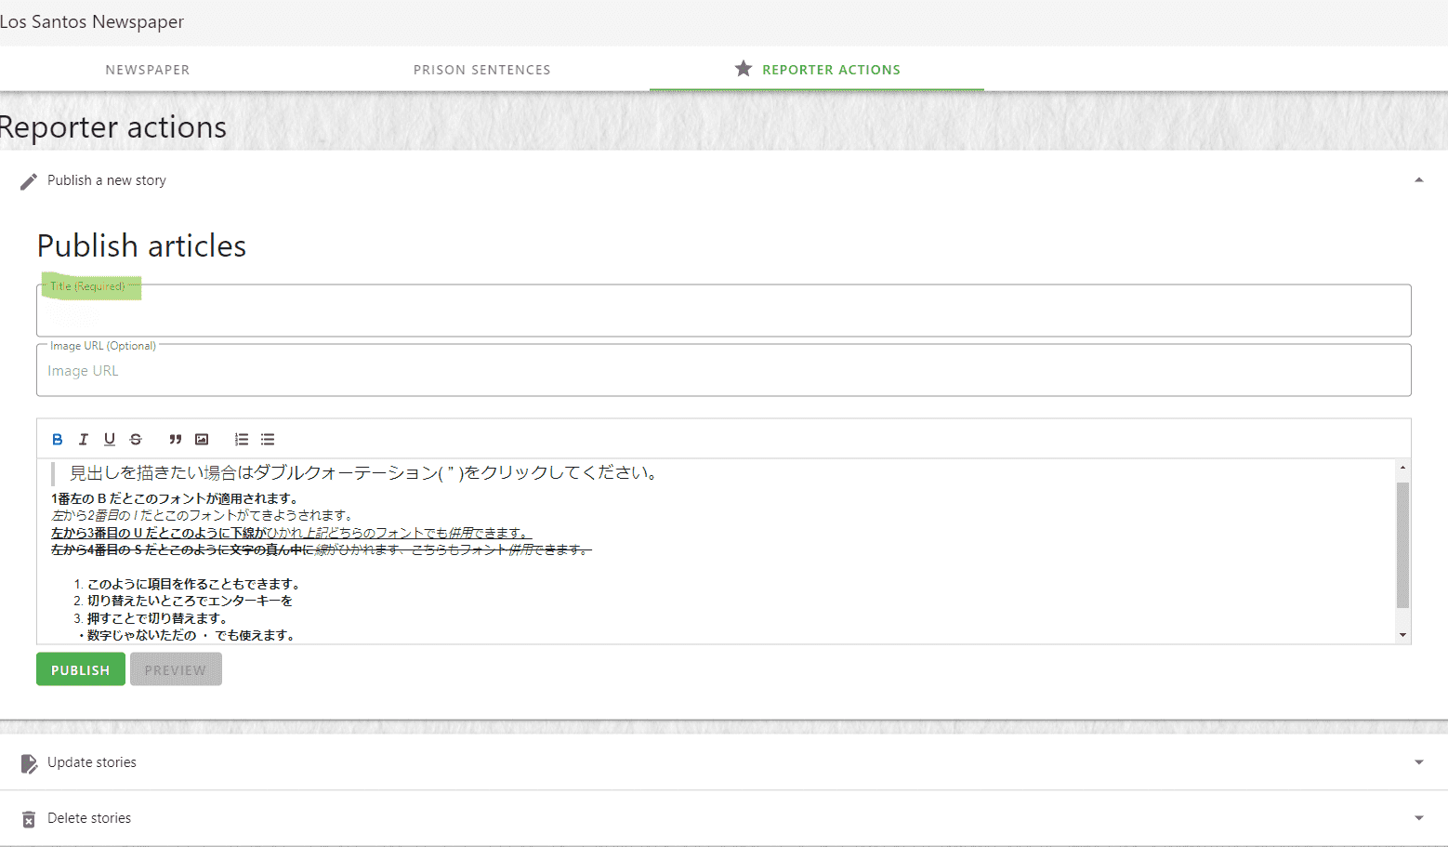Expand the Delete stories panel arrow
Screen dimensions: 1448x847
click(1419, 818)
